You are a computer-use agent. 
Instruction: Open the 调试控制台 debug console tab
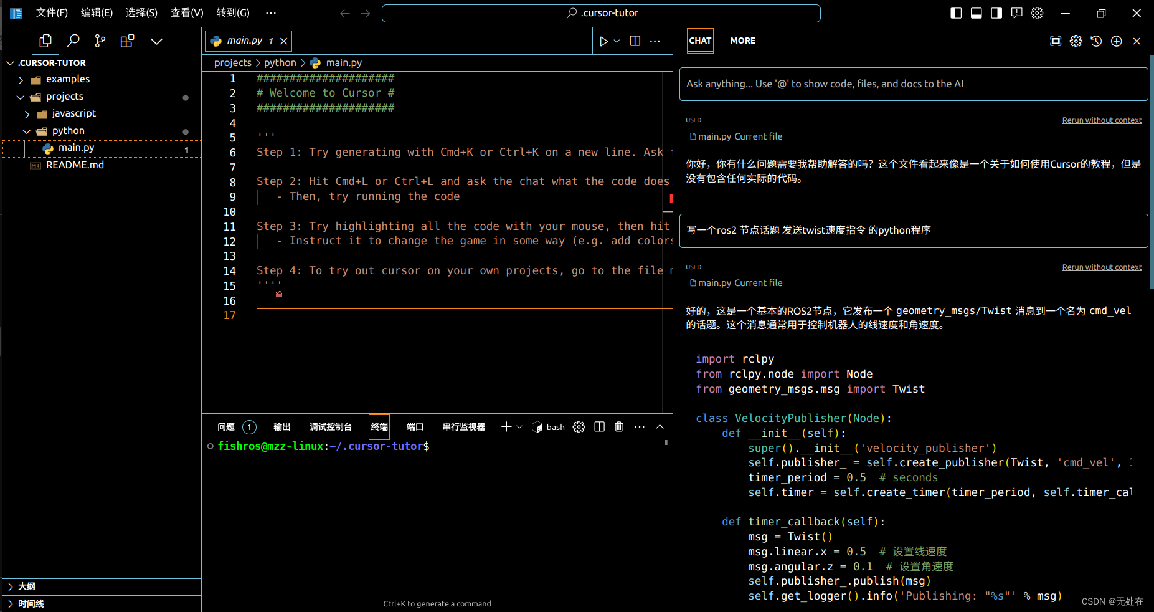coord(331,427)
